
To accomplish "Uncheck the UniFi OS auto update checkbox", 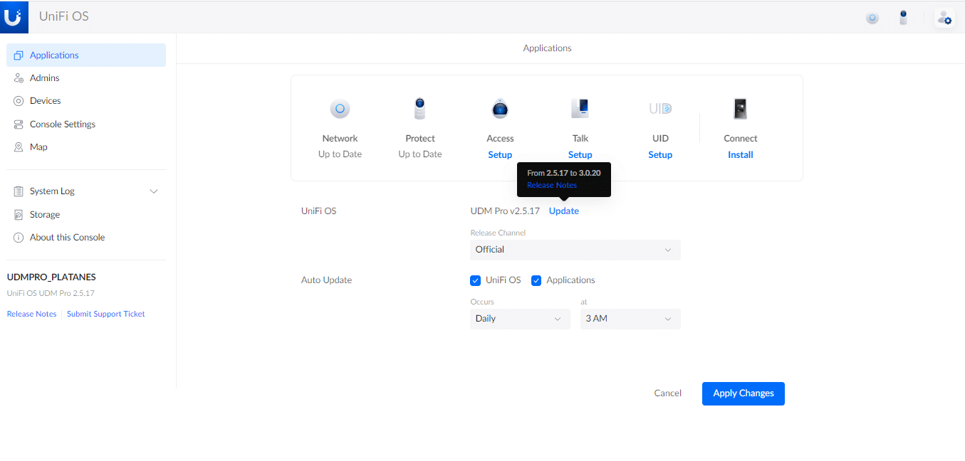I will [x=475, y=280].
